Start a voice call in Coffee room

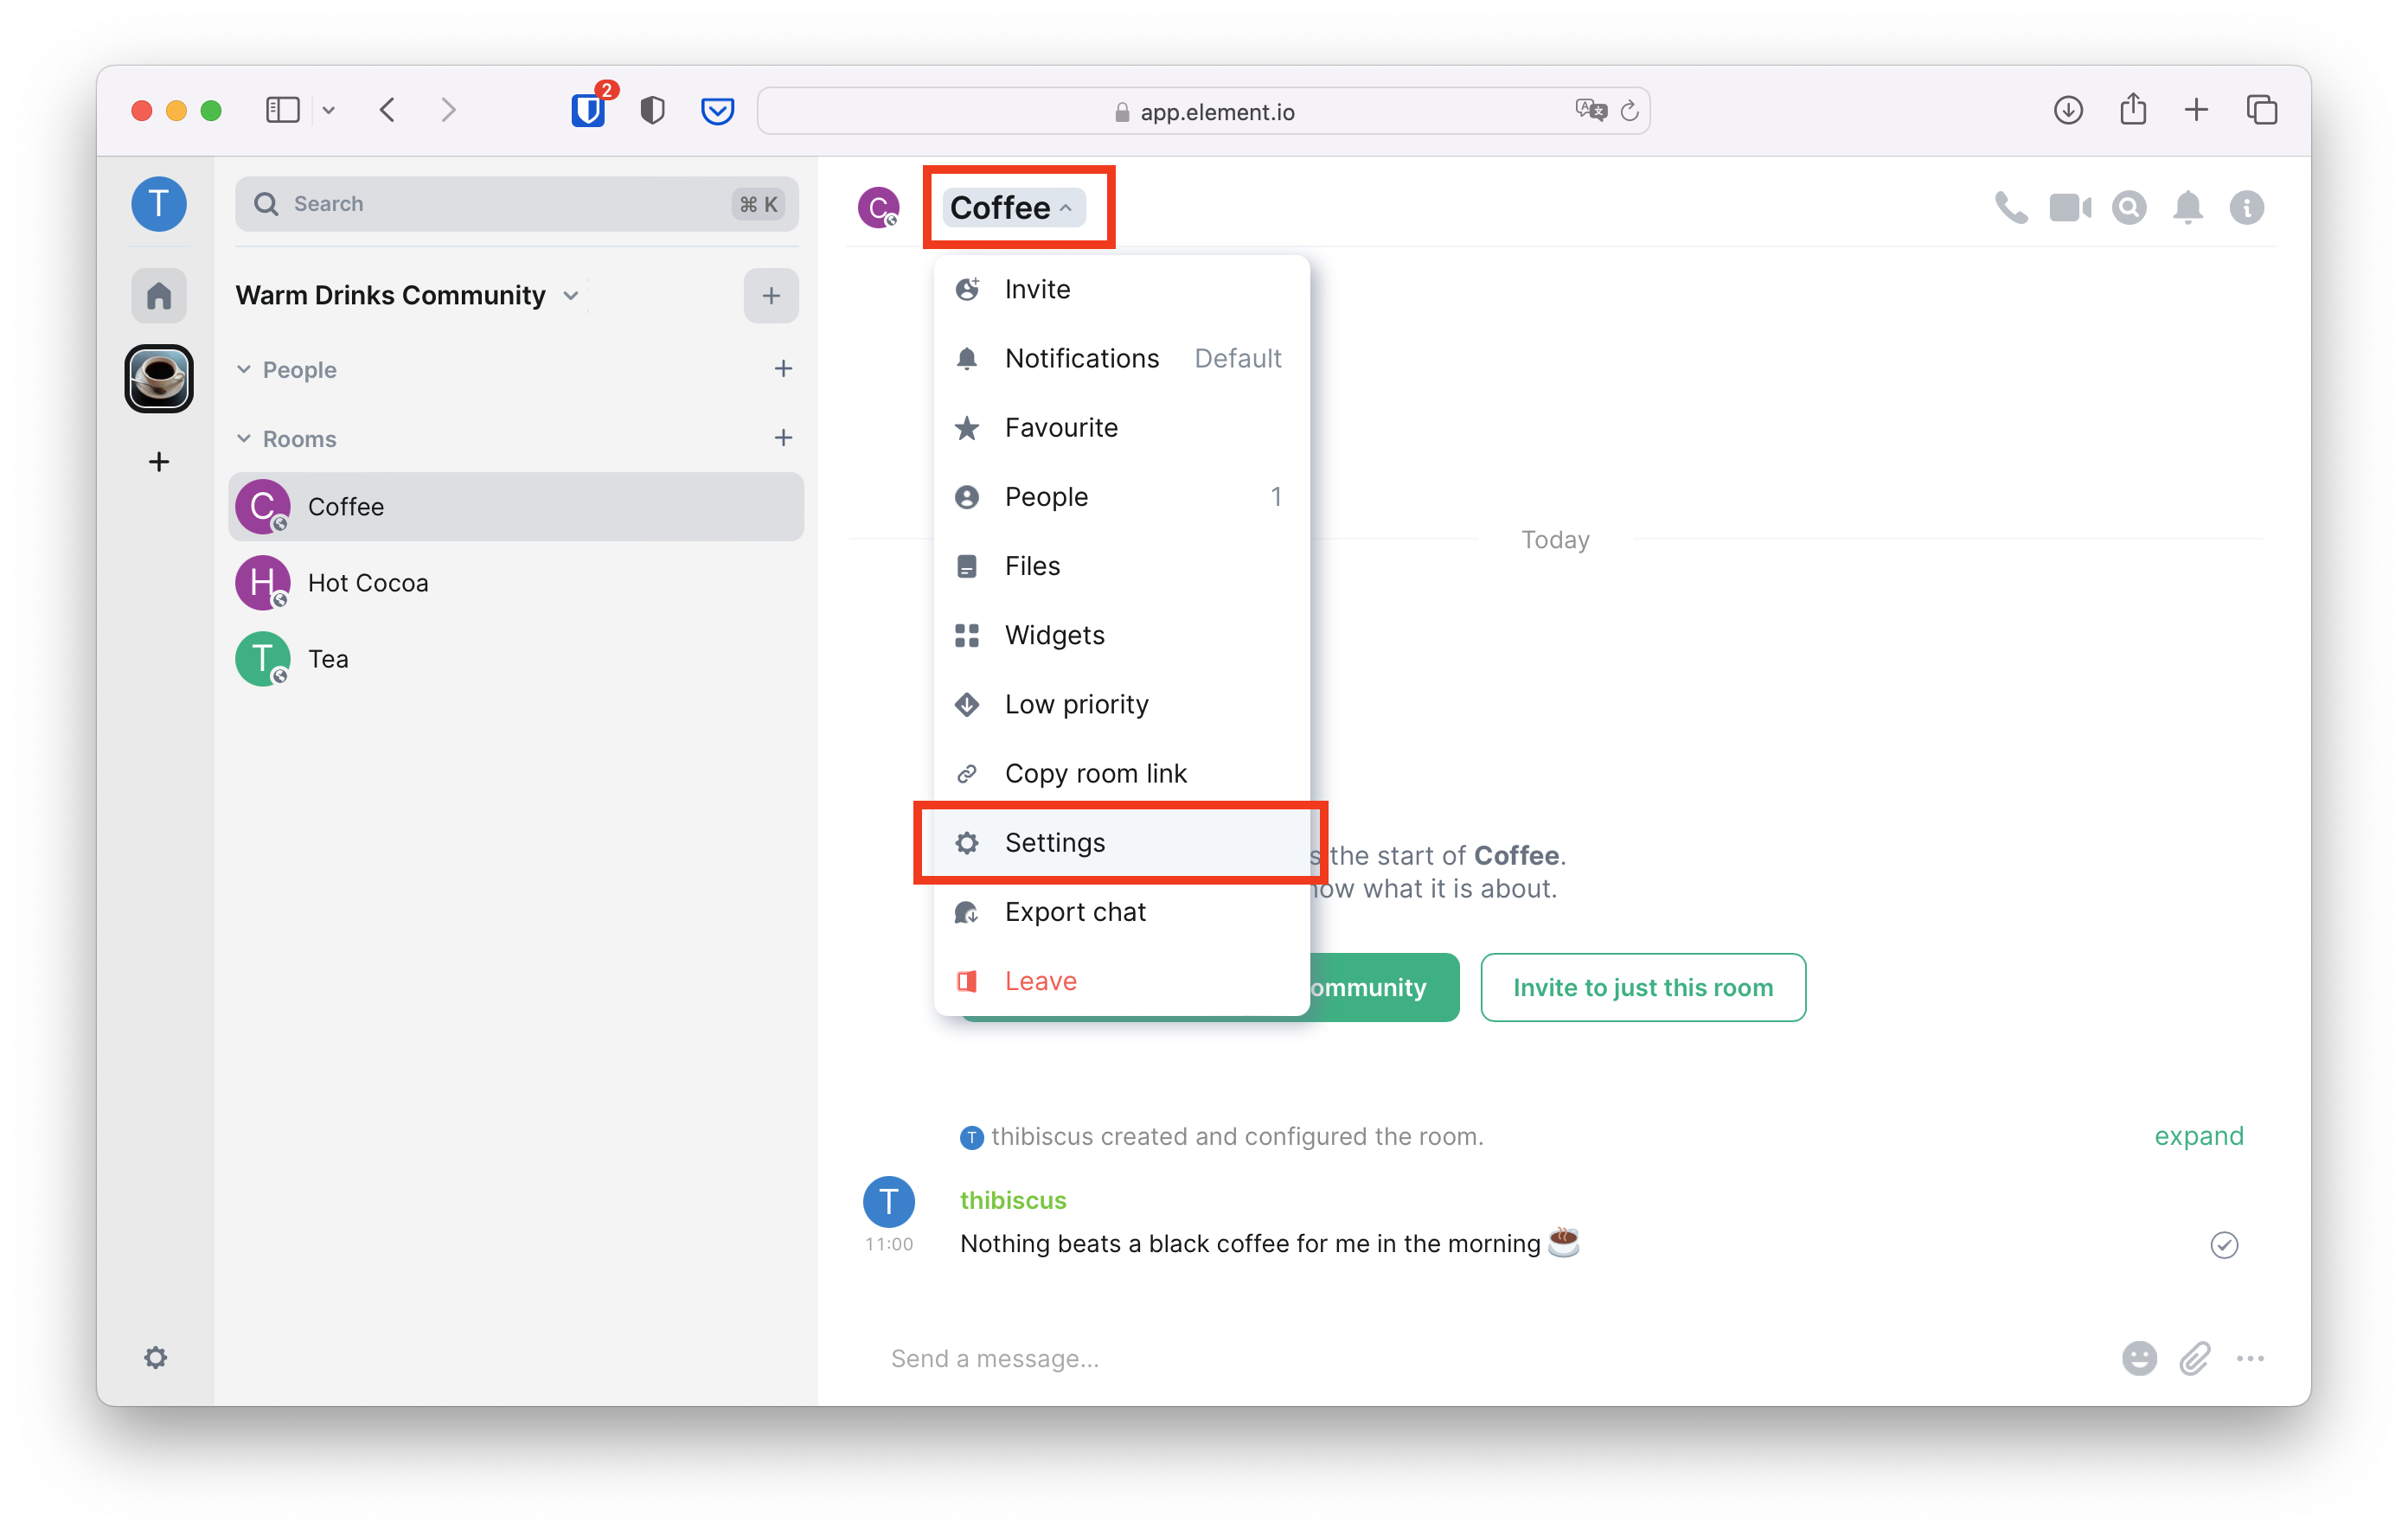click(x=2010, y=208)
